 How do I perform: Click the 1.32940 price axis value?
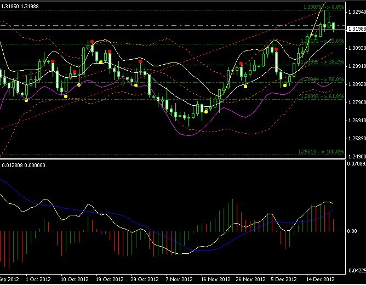(357, 12)
